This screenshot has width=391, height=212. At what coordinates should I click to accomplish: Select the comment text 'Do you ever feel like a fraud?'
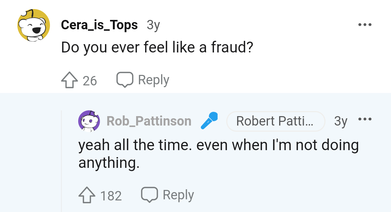157,47
